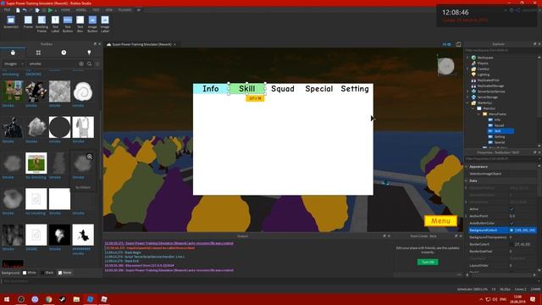Click the yellow Menu button in viewport
This screenshot has width=542, height=305.
440,220
